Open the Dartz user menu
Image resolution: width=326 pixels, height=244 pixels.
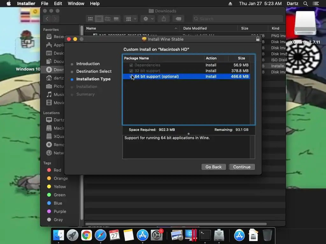pos(292,3)
